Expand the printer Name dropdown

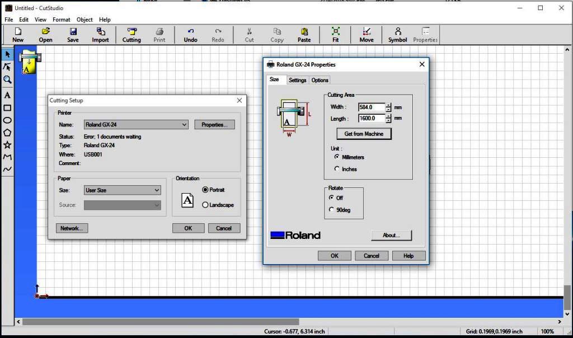coord(184,125)
